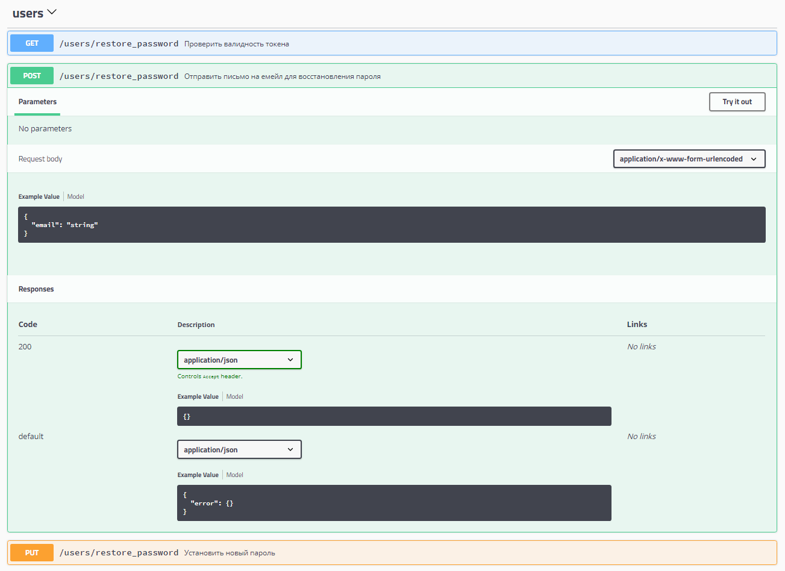Click the orange PUT method badge
Screen dimensions: 785x571
click(32, 553)
